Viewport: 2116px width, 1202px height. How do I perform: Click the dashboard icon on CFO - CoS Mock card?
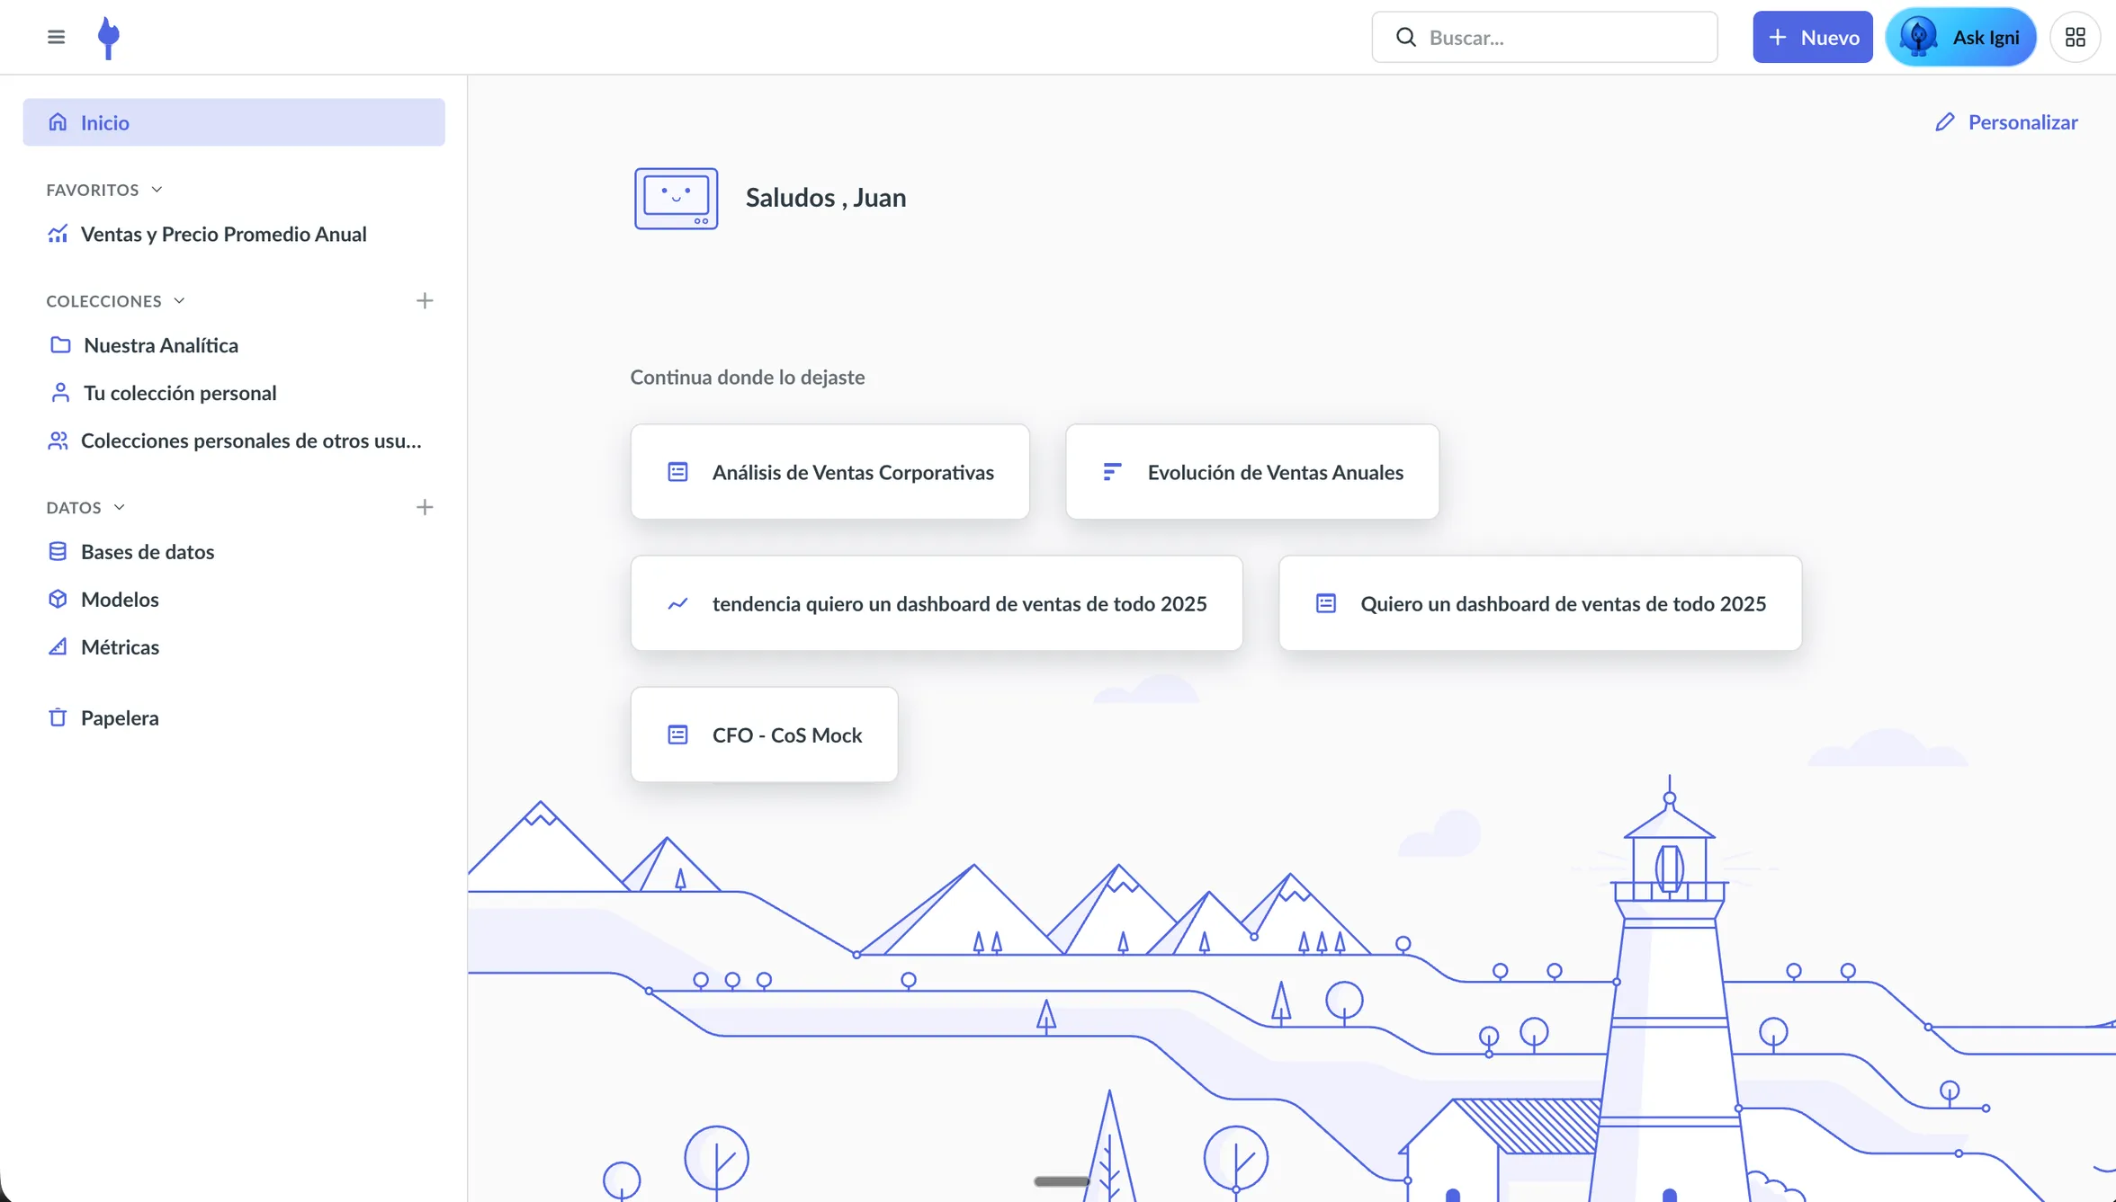pyautogui.click(x=677, y=735)
